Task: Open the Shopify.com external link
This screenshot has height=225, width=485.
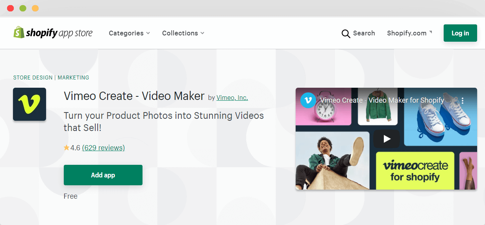Action: (x=409, y=33)
